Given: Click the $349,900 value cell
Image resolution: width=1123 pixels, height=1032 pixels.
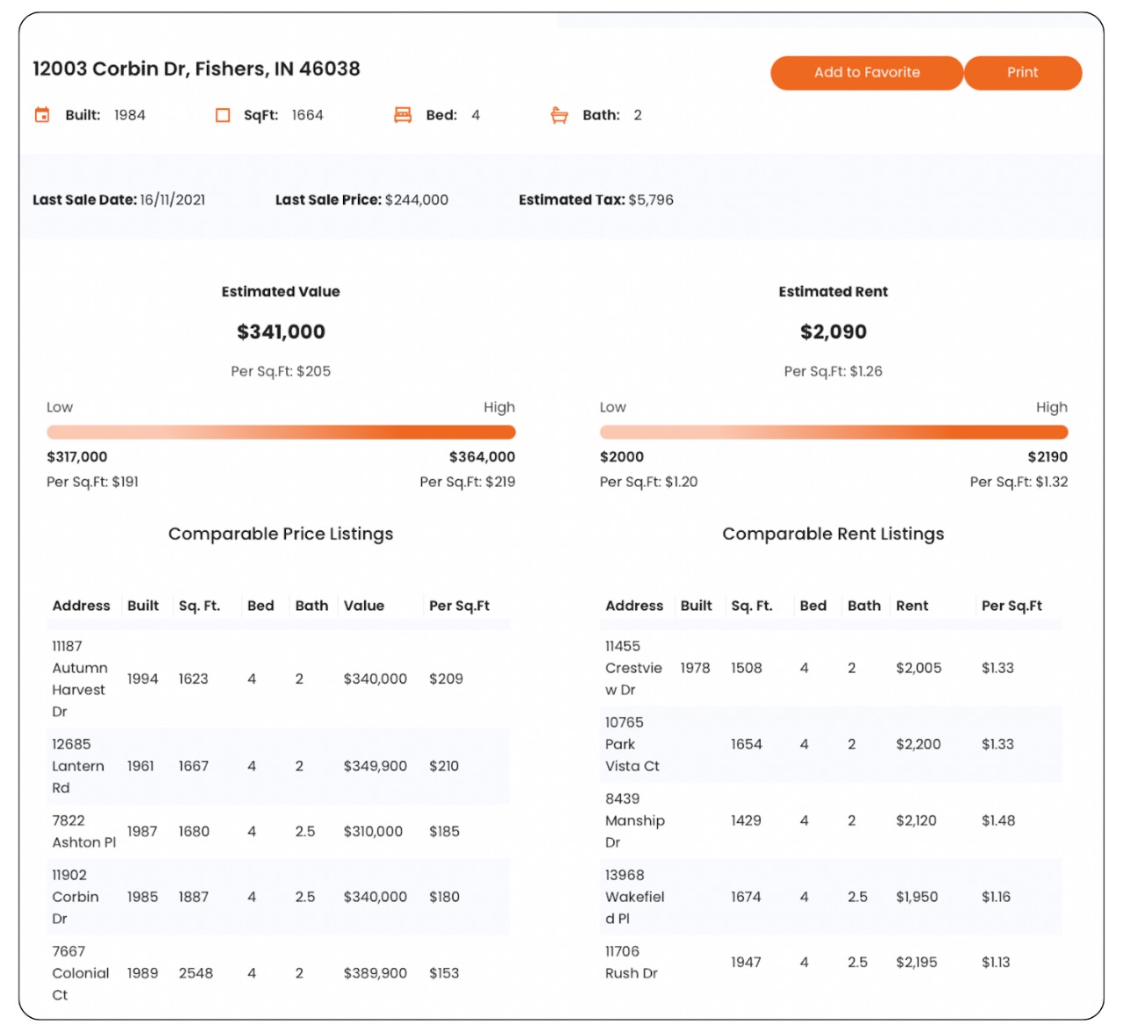Looking at the screenshot, I should coord(376,766).
